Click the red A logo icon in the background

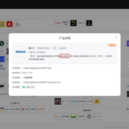10,24
